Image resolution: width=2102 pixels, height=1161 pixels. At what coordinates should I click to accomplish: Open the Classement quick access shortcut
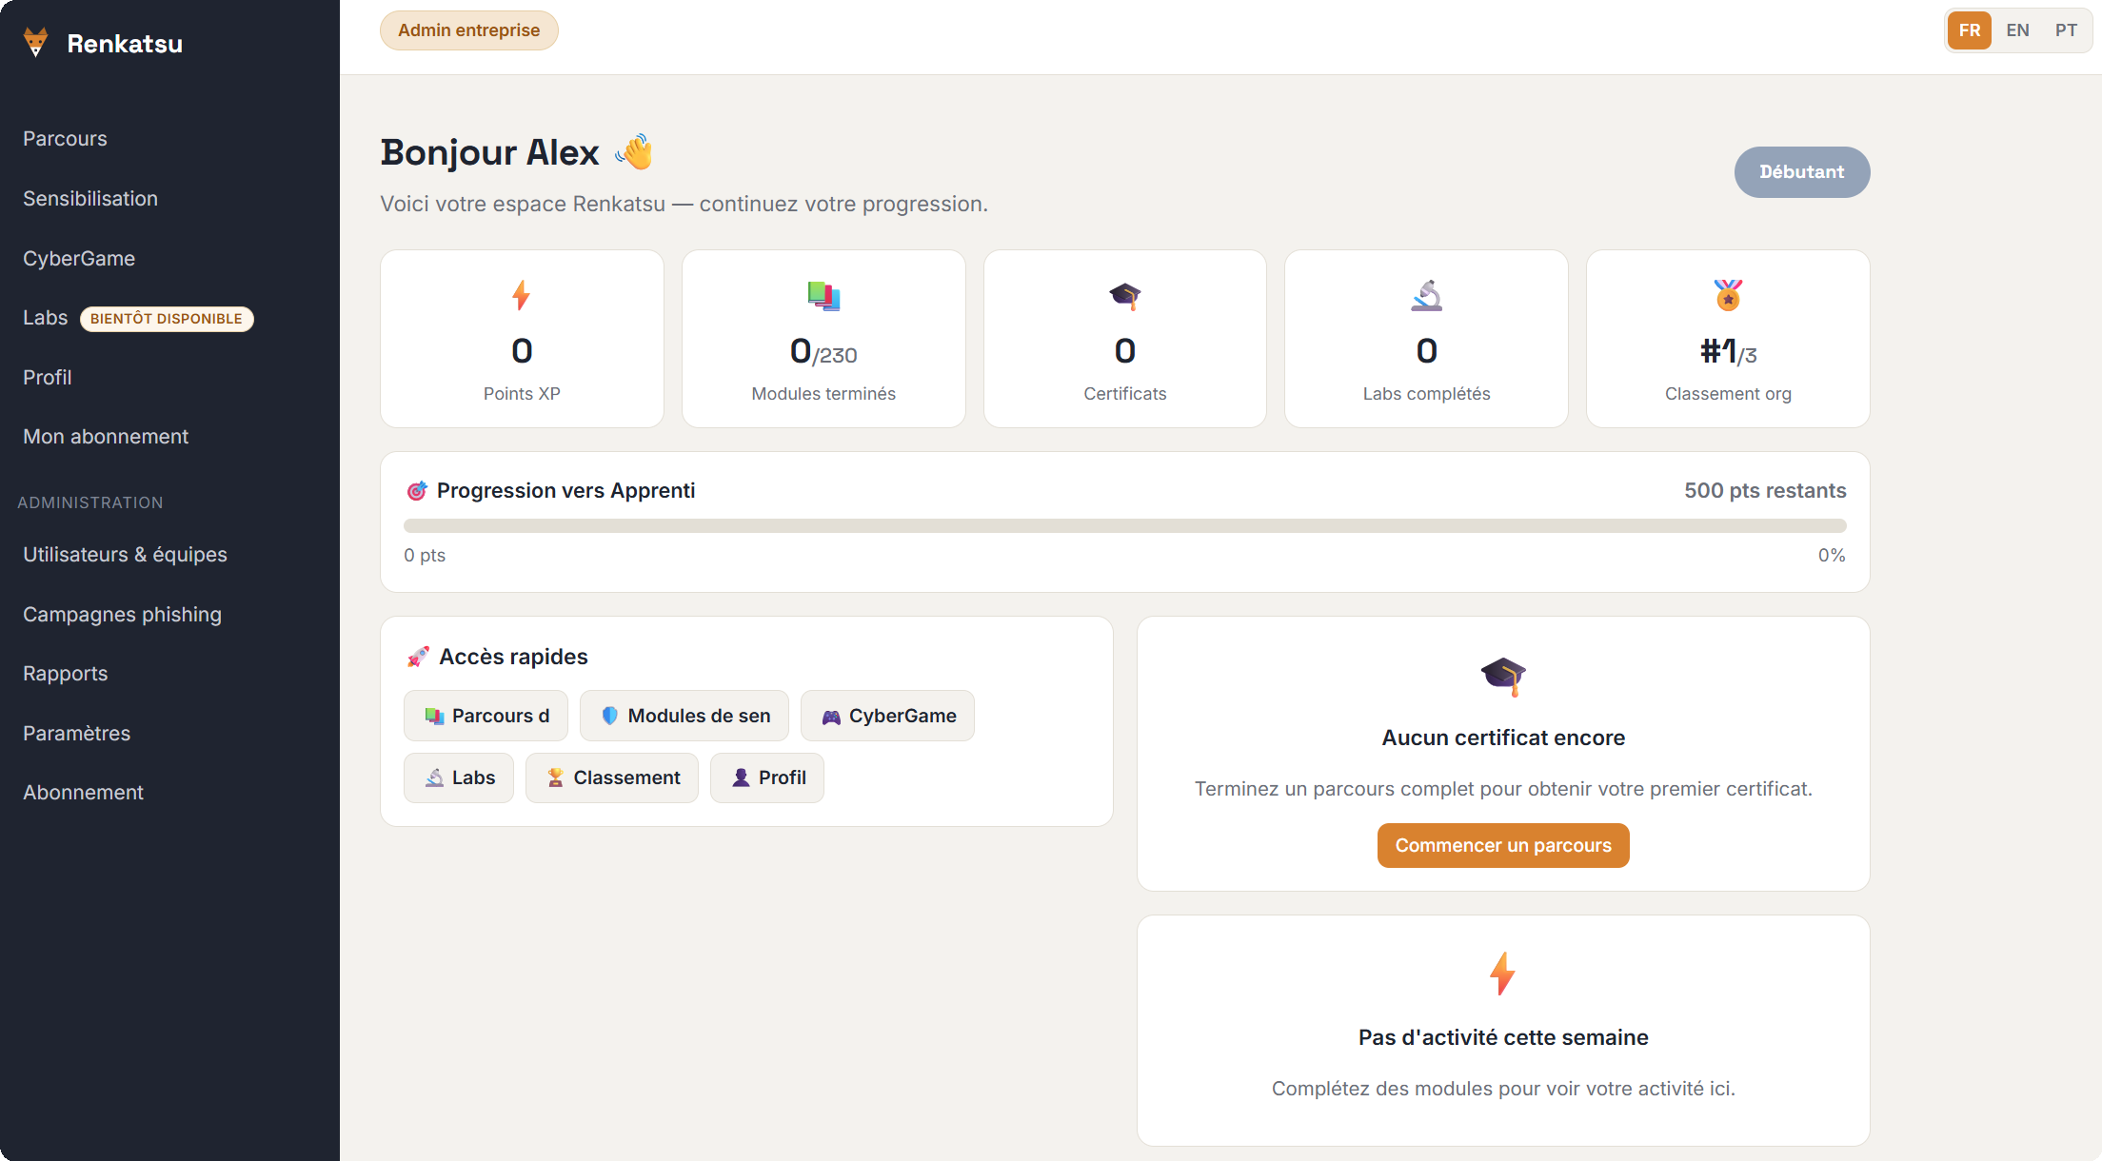pyautogui.click(x=612, y=777)
